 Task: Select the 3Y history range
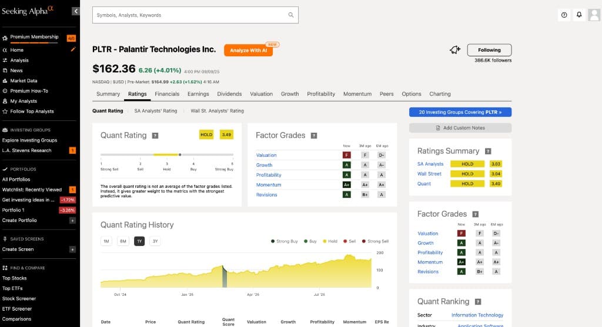155,241
